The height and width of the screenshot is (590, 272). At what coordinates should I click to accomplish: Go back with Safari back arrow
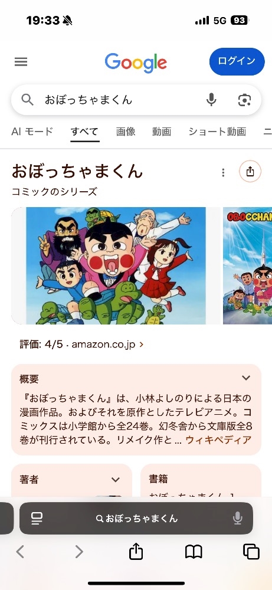(x=20, y=552)
